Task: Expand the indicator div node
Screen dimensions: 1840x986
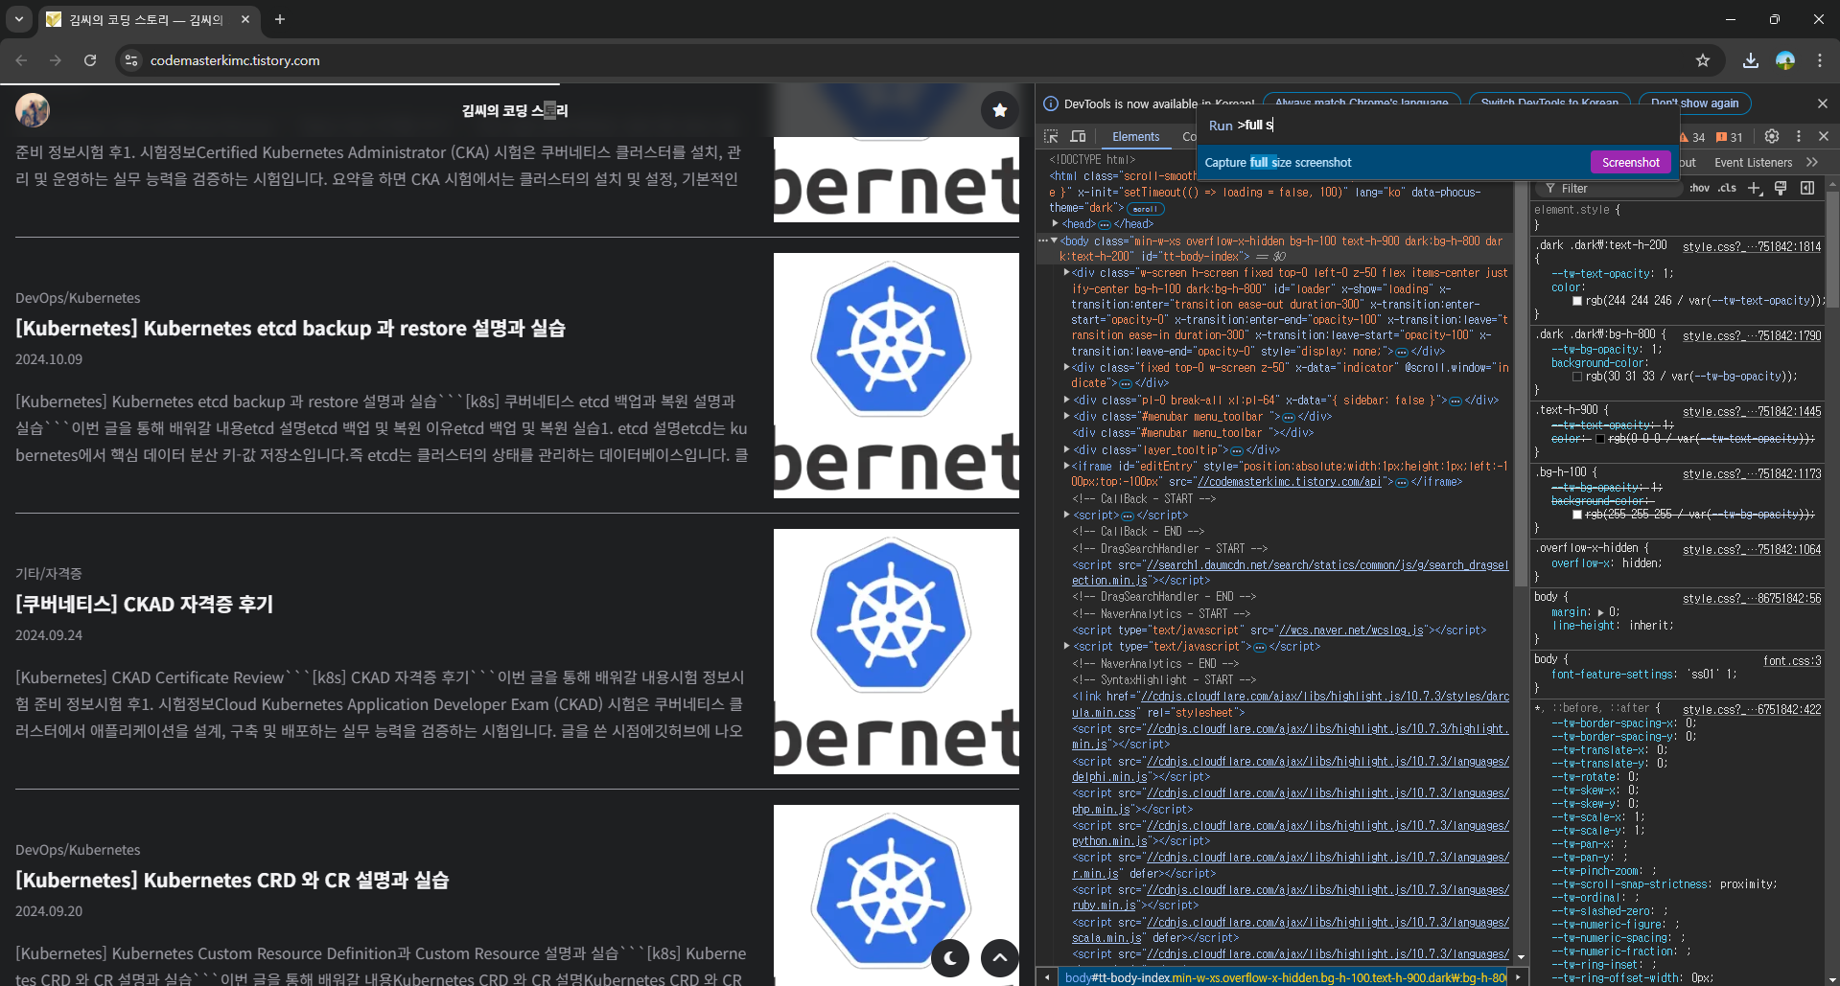Action: click(1066, 366)
